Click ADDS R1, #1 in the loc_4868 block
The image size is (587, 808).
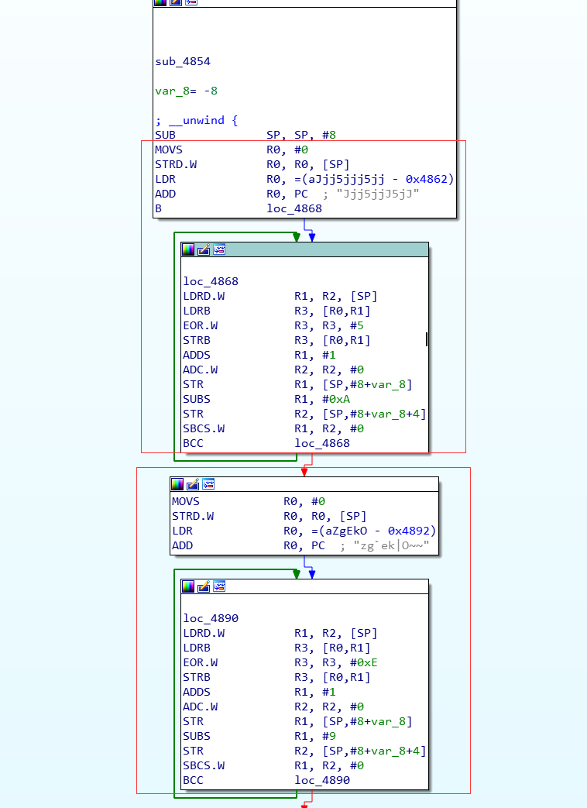pyautogui.click(x=259, y=355)
